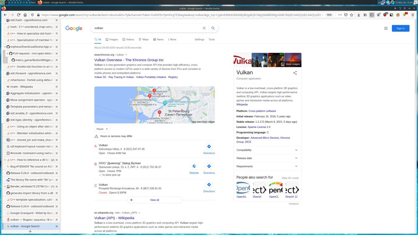This screenshot has width=418, height=235.
Task: Share the Vulkan knowledge panel
Action: (x=295, y=73)
